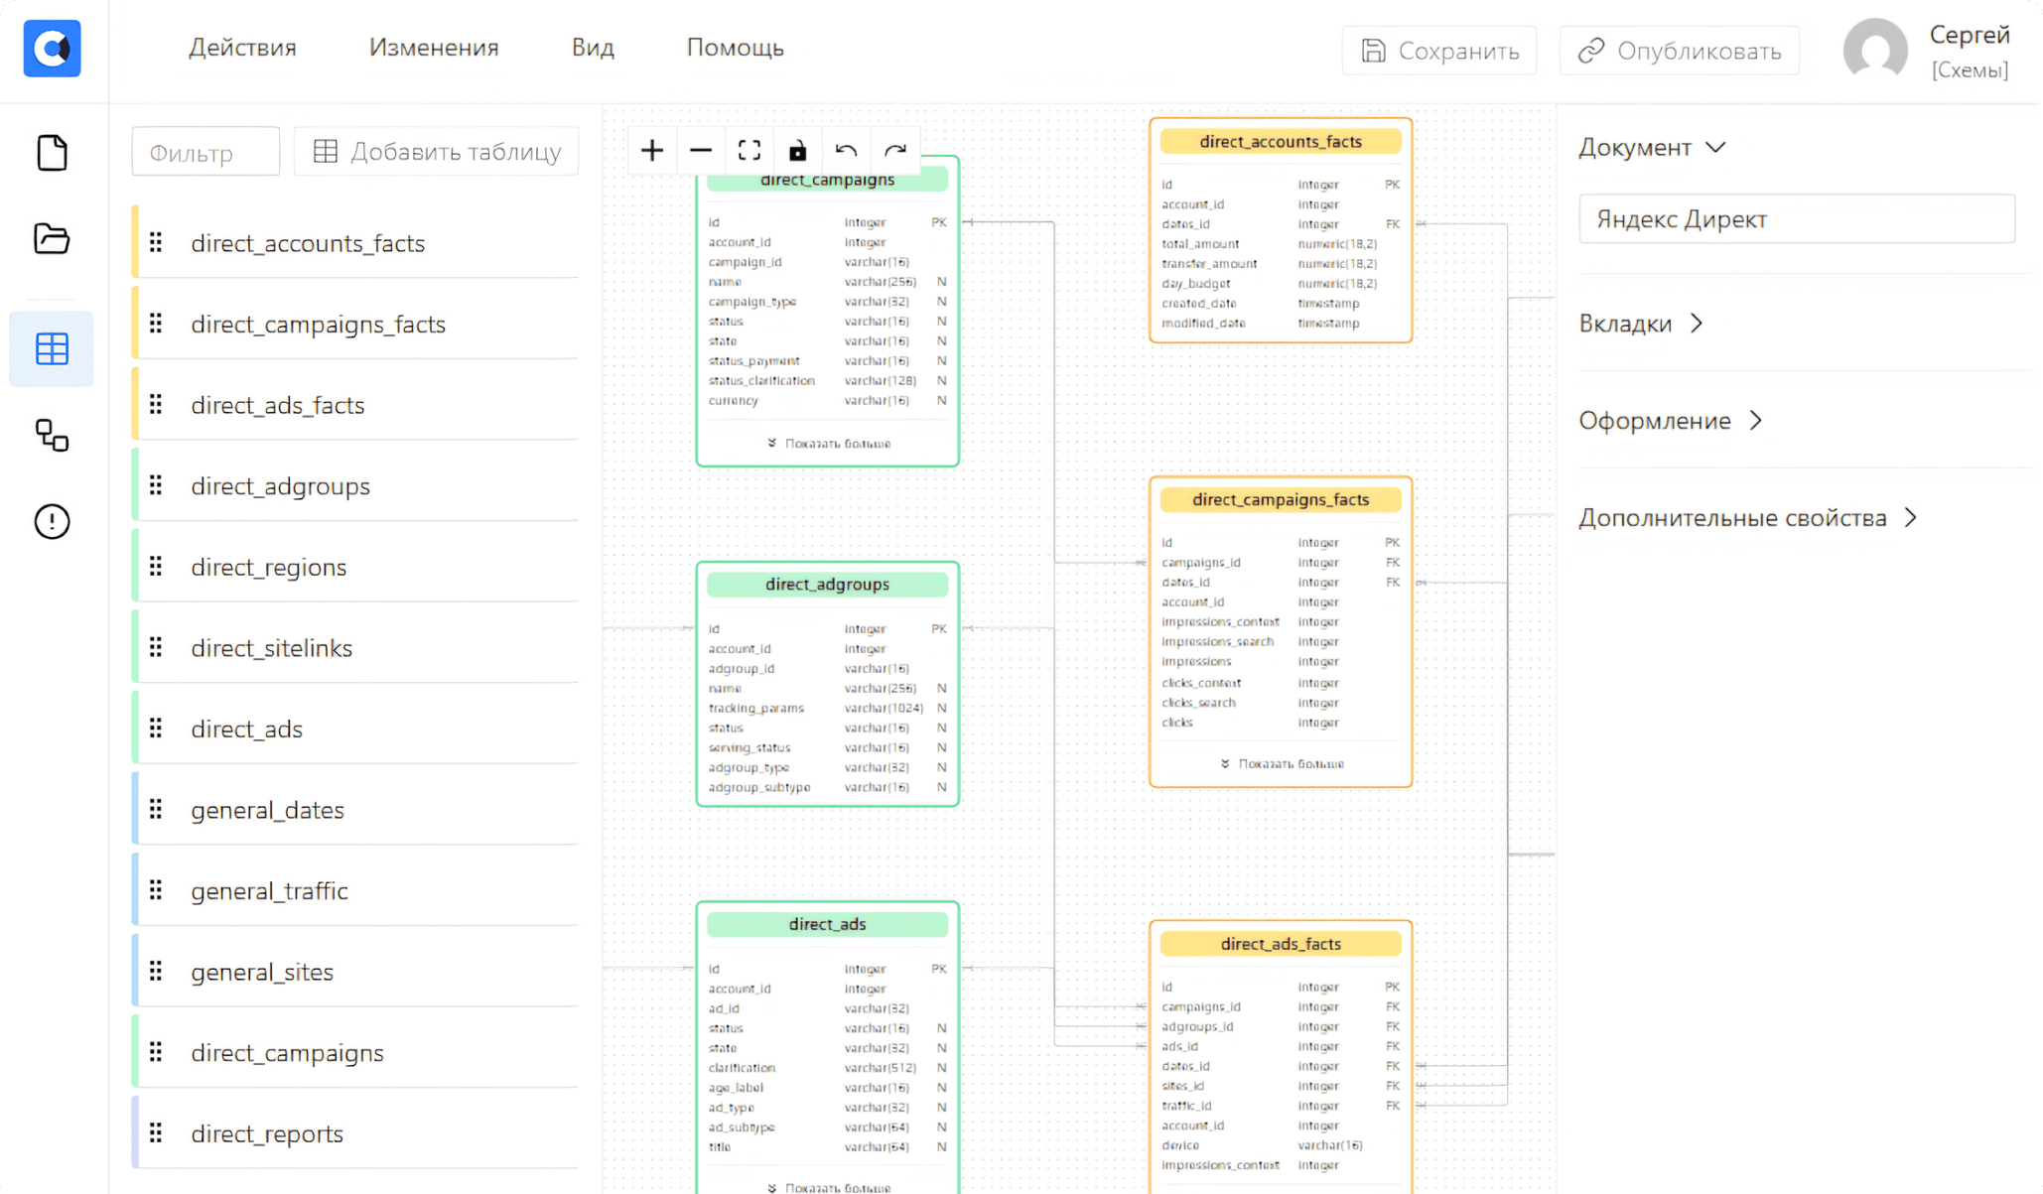
Task: Expand Дополнительные свойства section
Action: coord(1747,518)
